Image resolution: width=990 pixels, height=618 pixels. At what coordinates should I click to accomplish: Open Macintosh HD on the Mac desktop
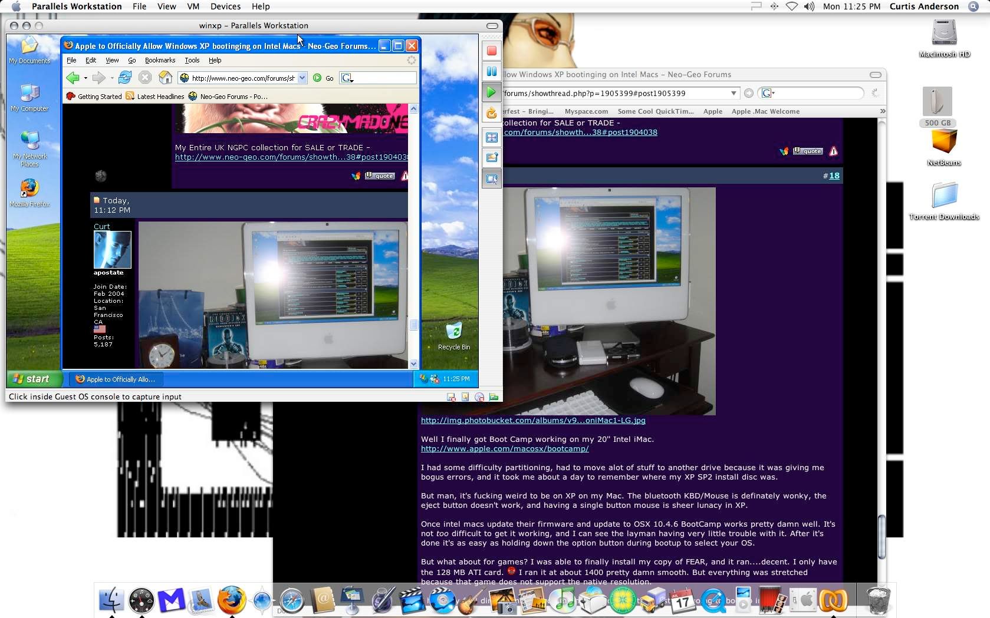(944, 39)
